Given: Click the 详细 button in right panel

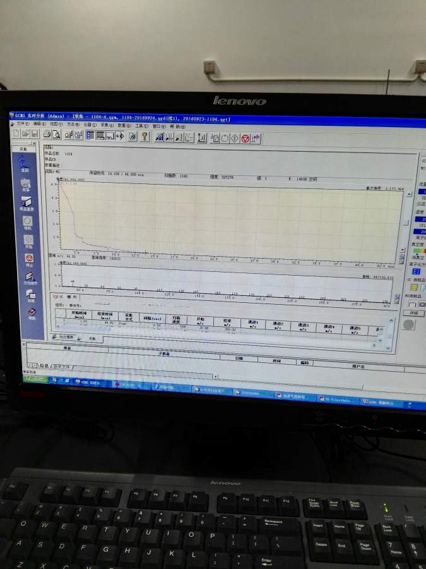Looking at the screenshot, I should [413, 313].
